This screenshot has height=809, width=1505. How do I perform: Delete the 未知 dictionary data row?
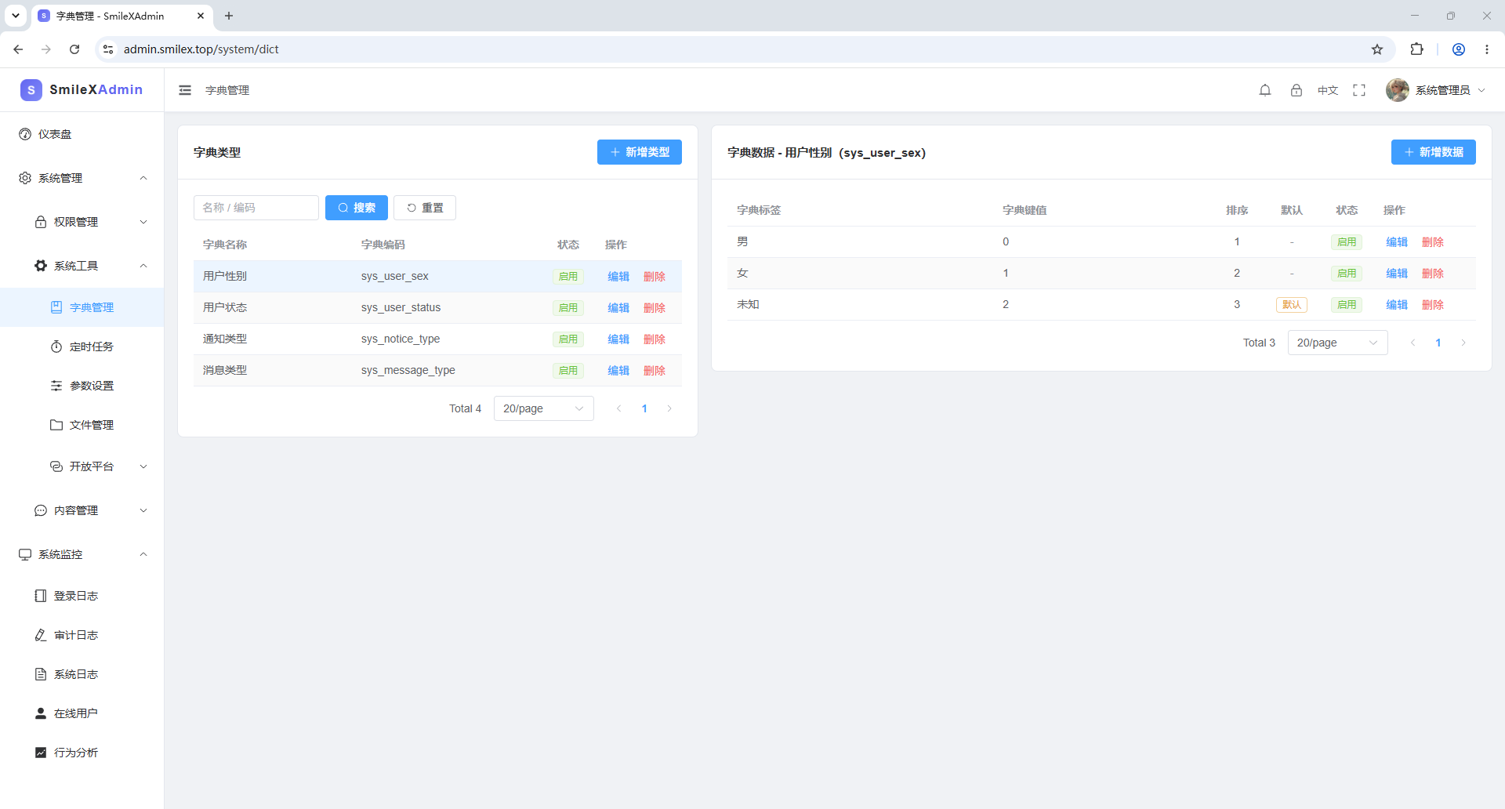pyautogui.click(x=1433, y=305)
